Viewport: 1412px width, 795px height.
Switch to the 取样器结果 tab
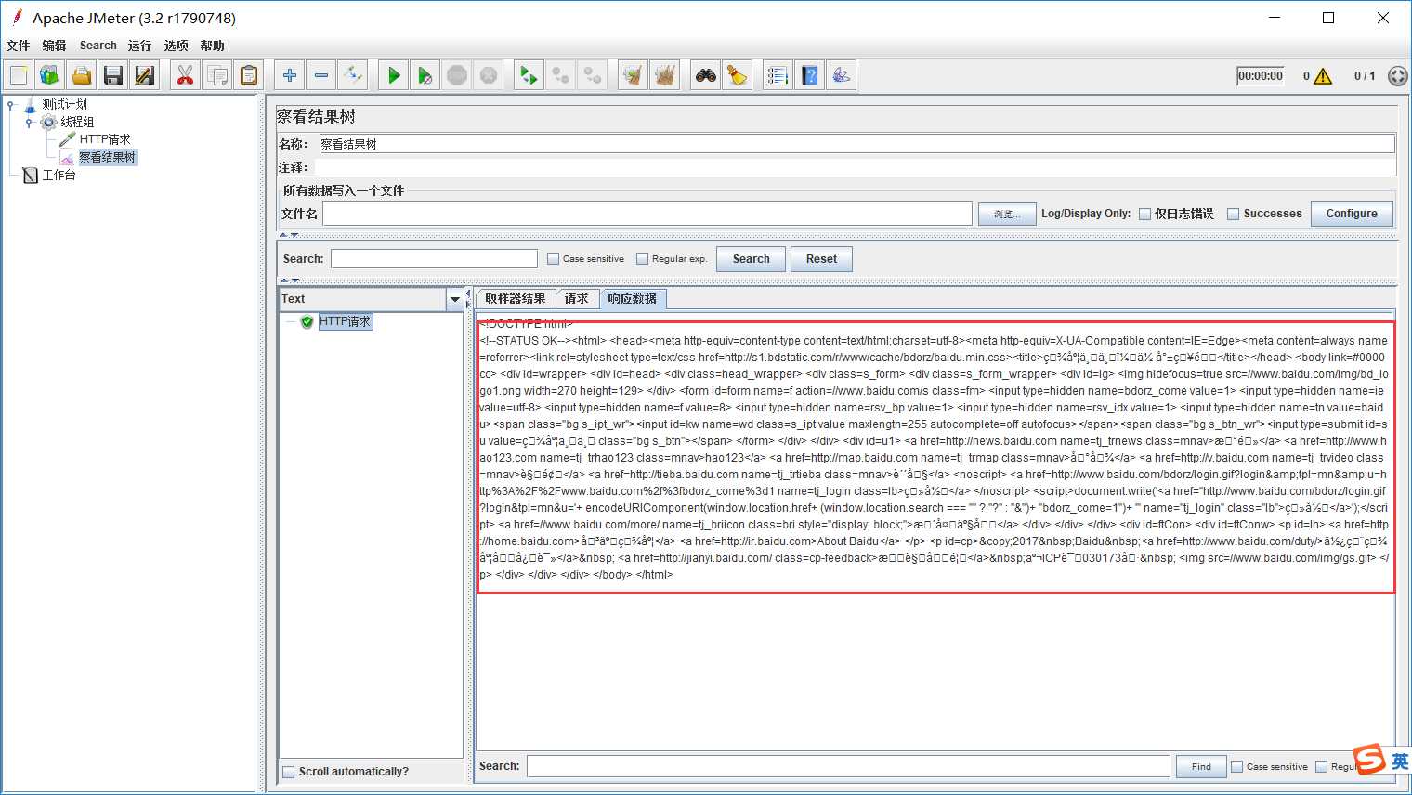pos(516,299)
